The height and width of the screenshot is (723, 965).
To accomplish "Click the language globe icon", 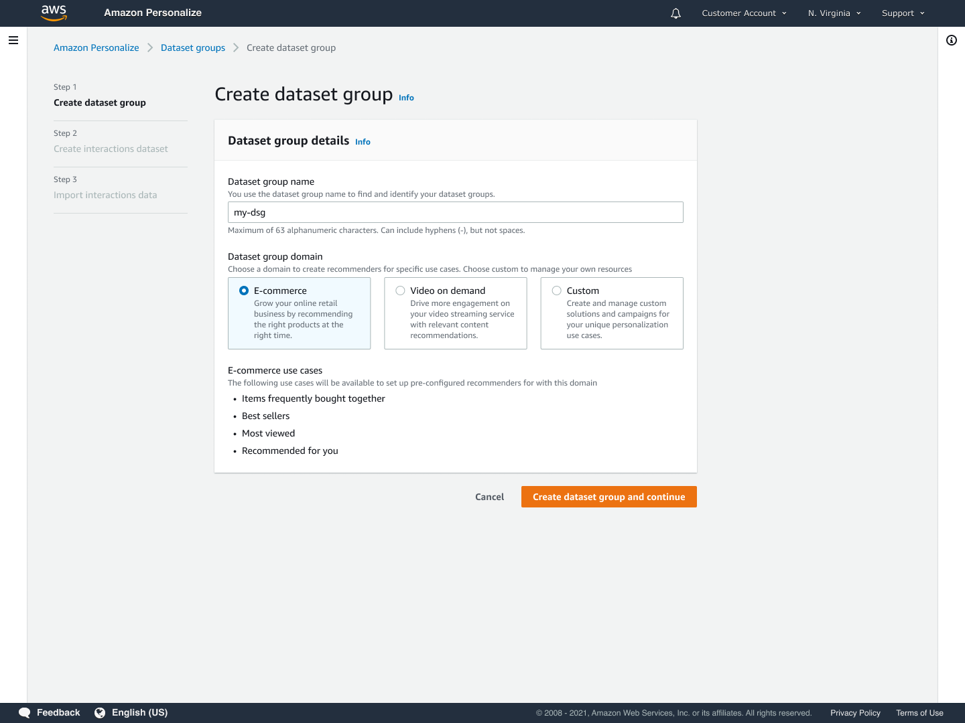I will pos(100,713).
